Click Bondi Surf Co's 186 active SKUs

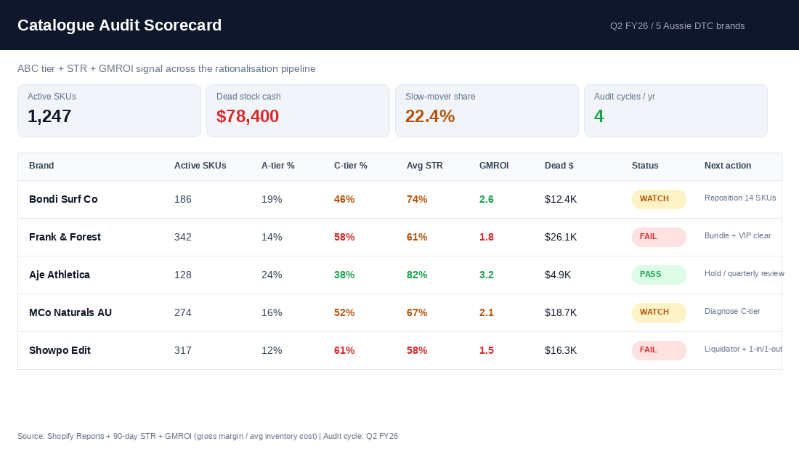(x=183, y=199)
